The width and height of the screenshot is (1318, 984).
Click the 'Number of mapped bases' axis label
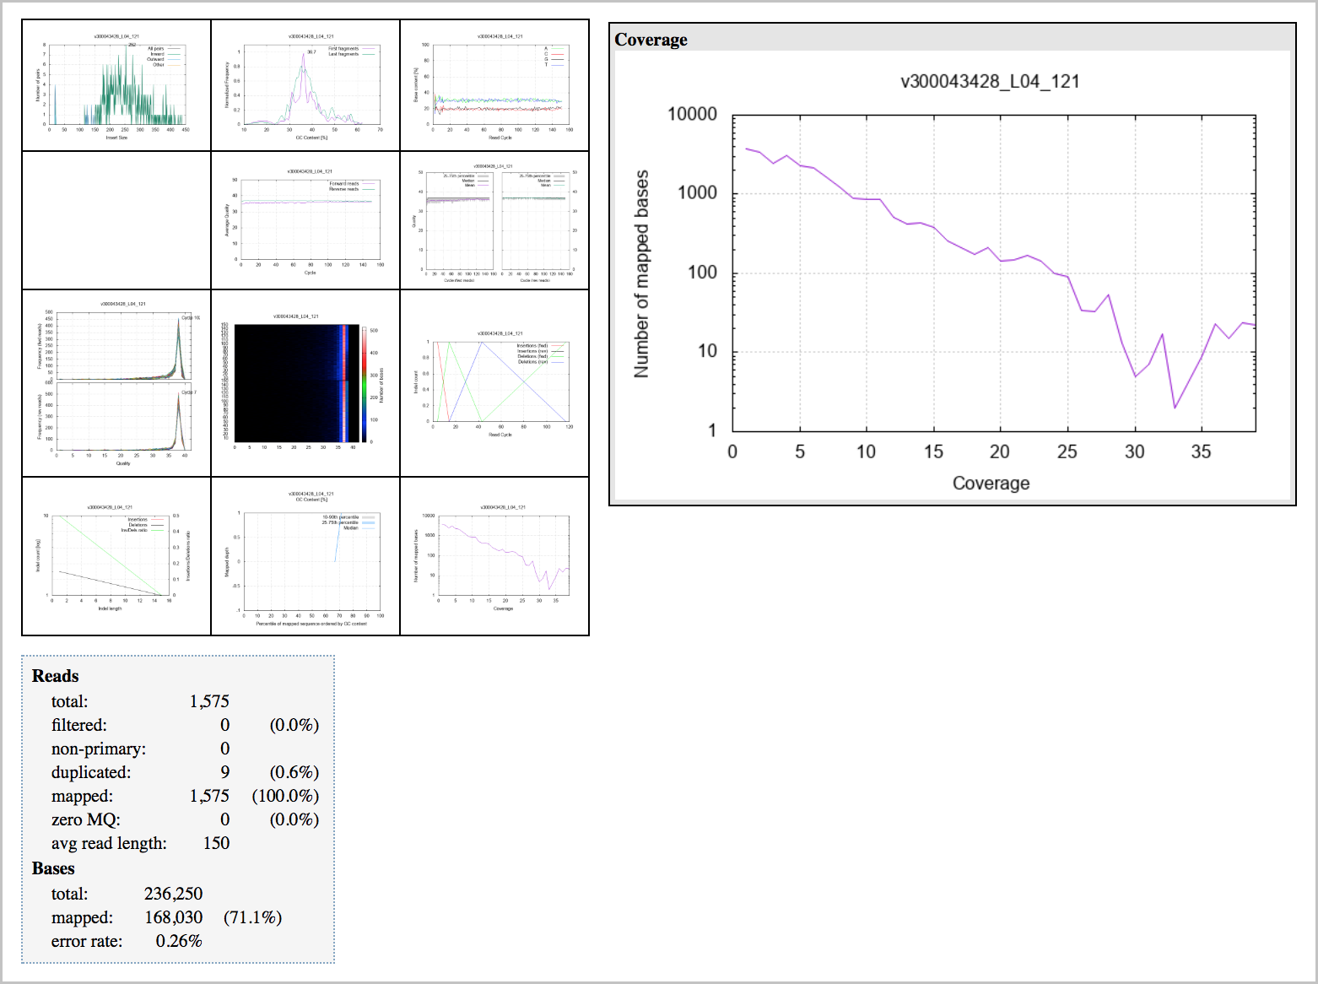641,273
